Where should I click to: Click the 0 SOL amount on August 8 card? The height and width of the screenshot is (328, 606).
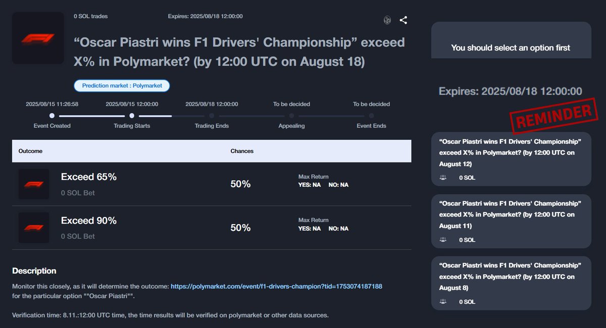click(467, 302)
